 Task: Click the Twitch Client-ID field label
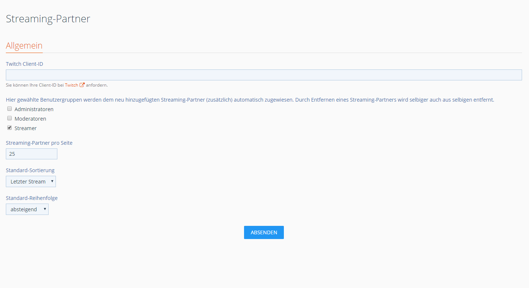click(24, 64)
